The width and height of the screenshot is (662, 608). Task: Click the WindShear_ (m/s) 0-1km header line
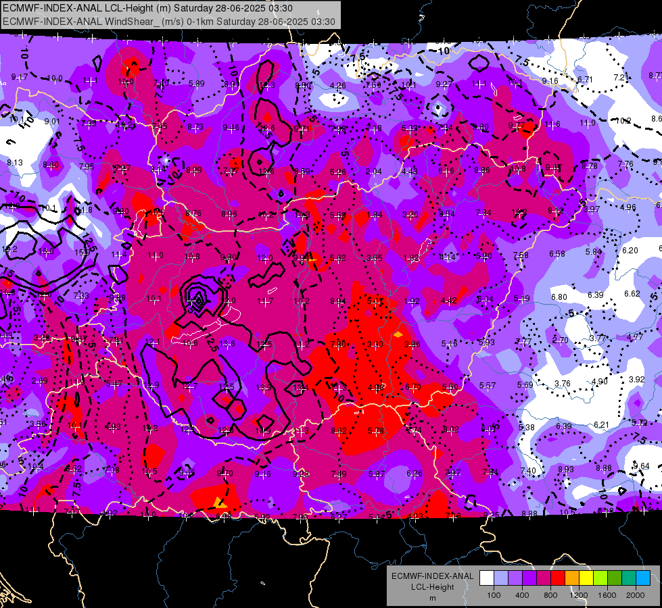[169, 22]
